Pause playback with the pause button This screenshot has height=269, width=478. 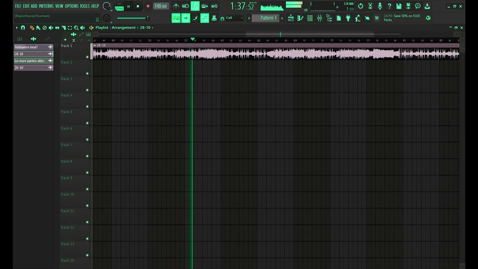pyautogui.click(x=128, y=6)
